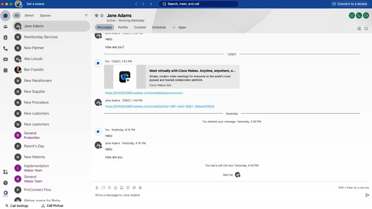
Task: Open the Teams icon in the sidebar
Action: coord(5,26)
